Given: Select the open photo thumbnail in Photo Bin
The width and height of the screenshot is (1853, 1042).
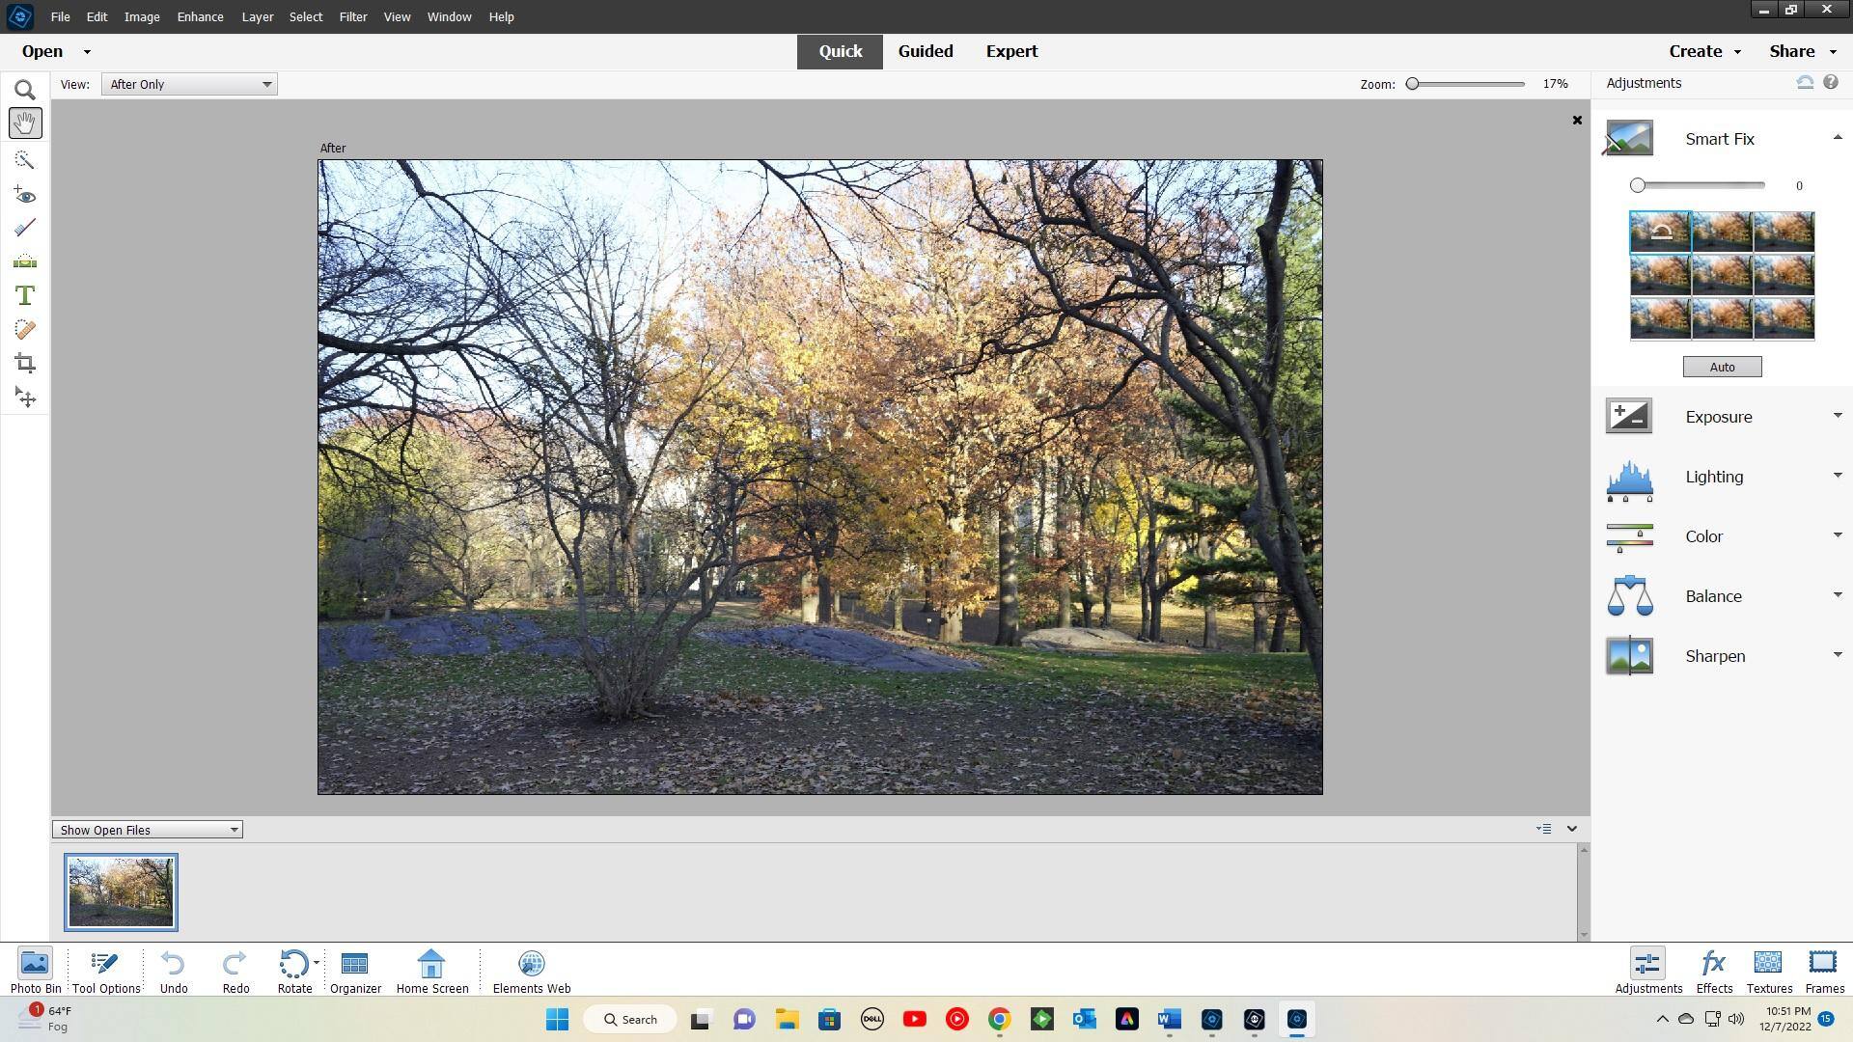Looking at the screenshot, I should click(x=121, y=891).
